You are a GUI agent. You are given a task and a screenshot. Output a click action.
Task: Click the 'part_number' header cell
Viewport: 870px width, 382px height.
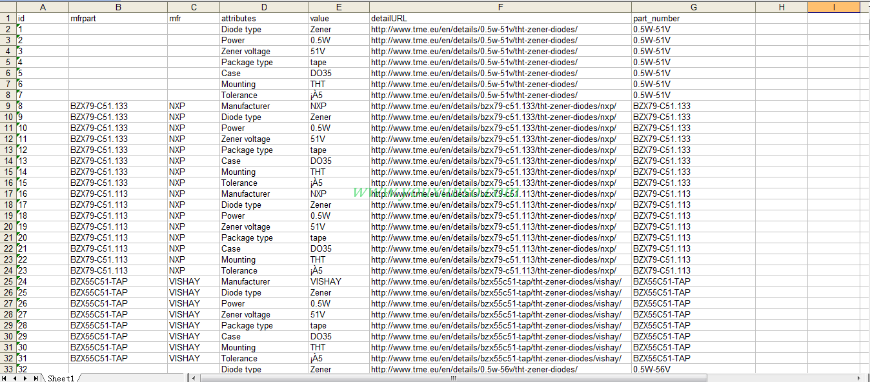[693, 19]
